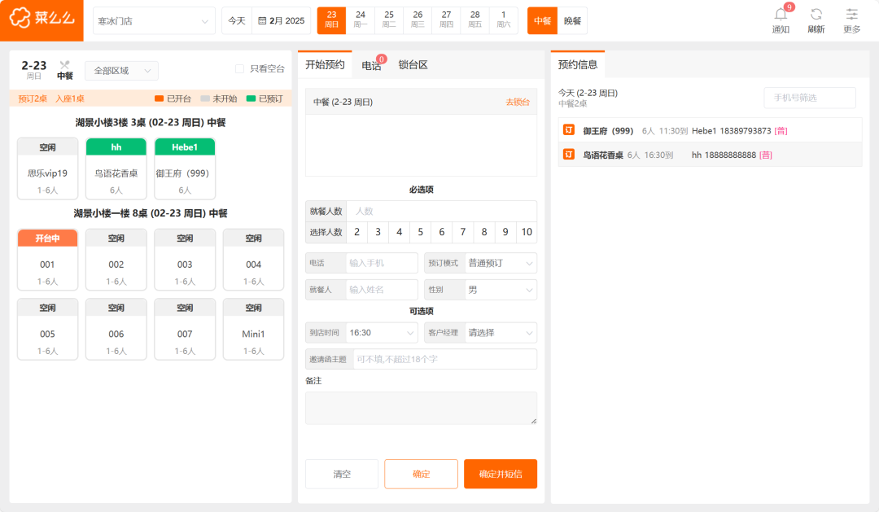Screen dimensions: 879x512
Task: Choose party size 4
Action: pos(399,232)
